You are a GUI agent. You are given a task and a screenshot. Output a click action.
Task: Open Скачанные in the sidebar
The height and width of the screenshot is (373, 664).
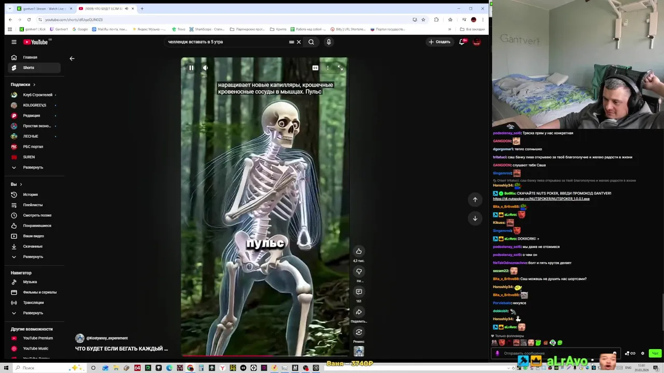tap(34, 247)
